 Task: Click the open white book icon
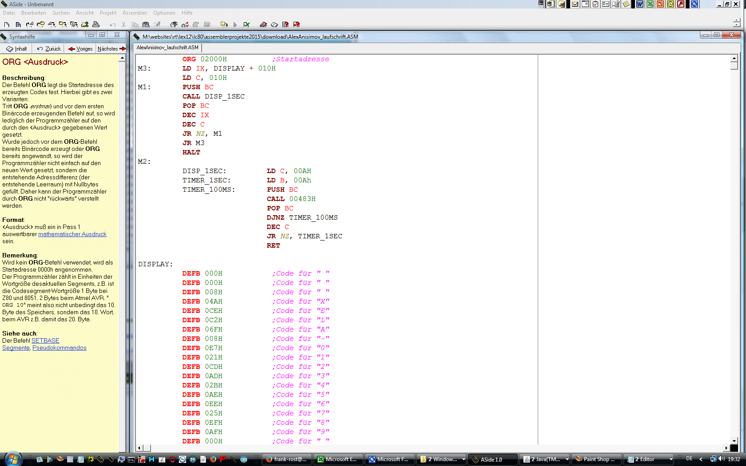pos(274,24)
